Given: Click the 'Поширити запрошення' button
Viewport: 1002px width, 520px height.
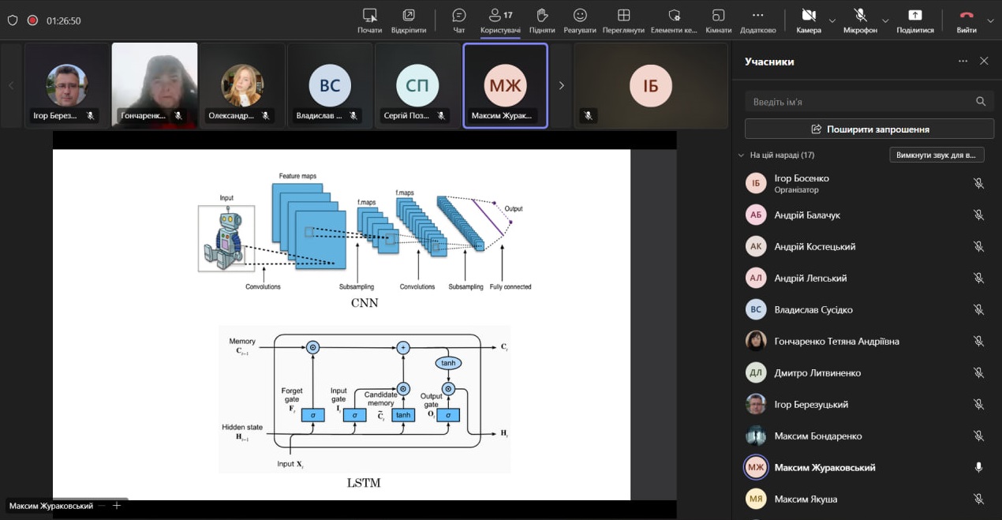Looking at the screenshot, I should (x=869, y=129).
